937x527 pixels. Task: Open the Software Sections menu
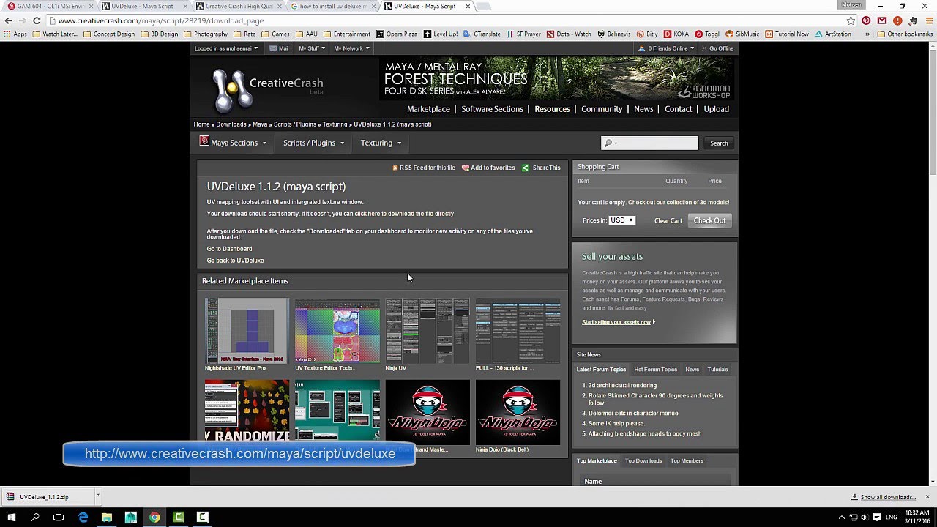pyautogui.click(x=492, y=109)
